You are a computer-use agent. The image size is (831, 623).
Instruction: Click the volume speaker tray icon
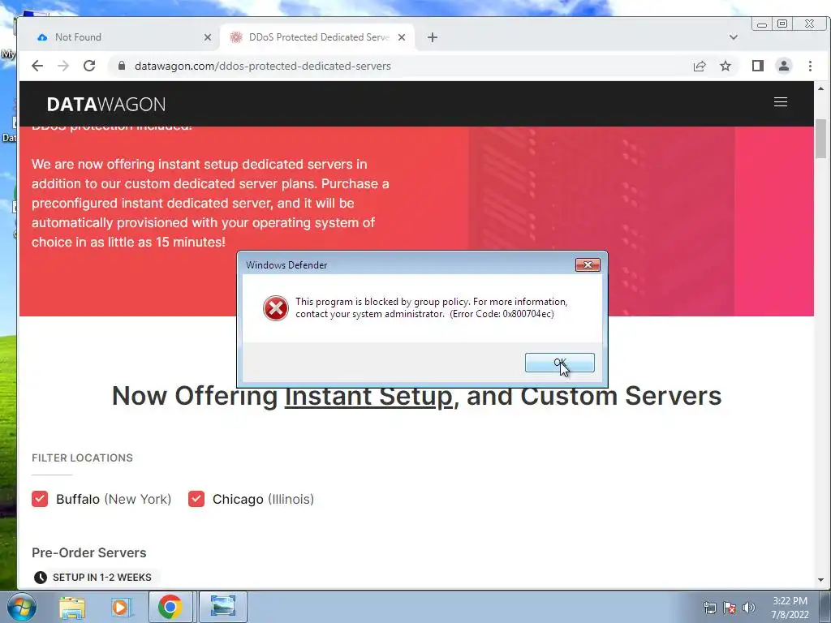(749, 608)
